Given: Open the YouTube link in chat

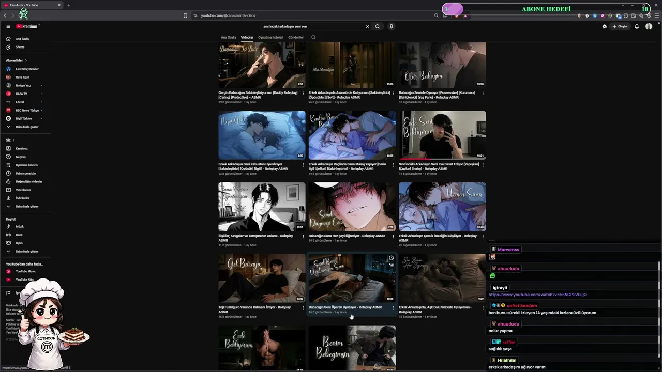Looking at the screenshot, I should [x=537, y=295].
